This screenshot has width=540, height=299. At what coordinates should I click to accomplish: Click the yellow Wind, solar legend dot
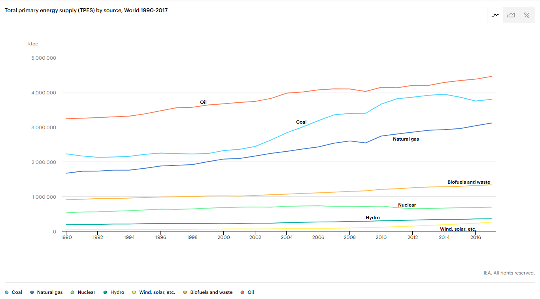134,292
